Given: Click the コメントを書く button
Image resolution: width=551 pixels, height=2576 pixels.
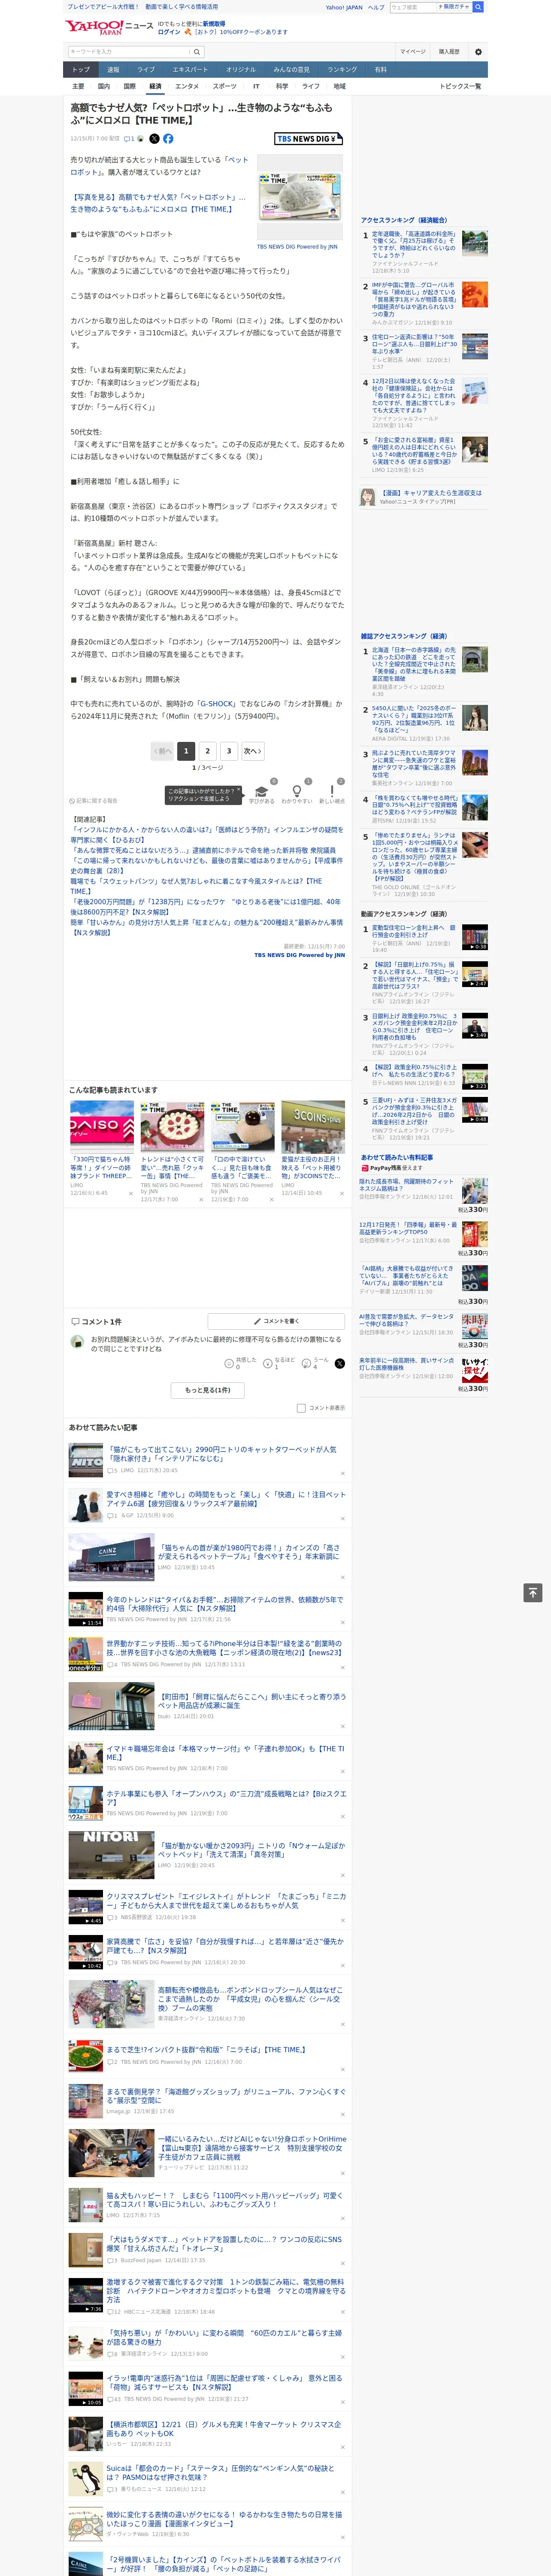Looking at the screenshot, I should 276,1321.
